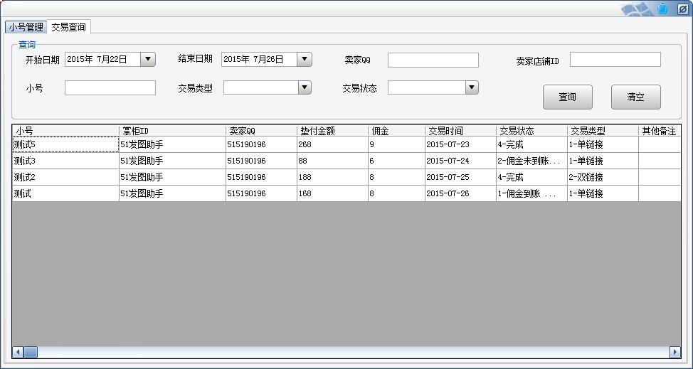Focus the 卖家店铺ID text box
The height and width of the screenshot is (369, 693).
click(615, 60)
